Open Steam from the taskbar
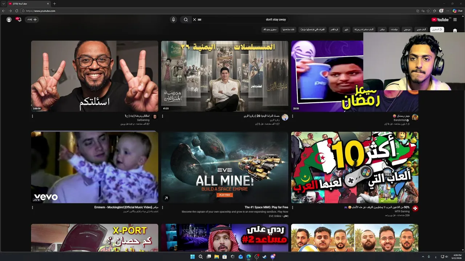Viewport: 465px width, 261px height. click(x=264, y=257)
